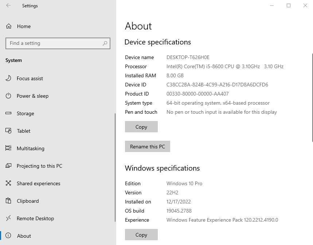The width and height of the screenshot is (313, 245).
Task: Click the Tablet icon in sidebar
Action: (x=8, y=131)
